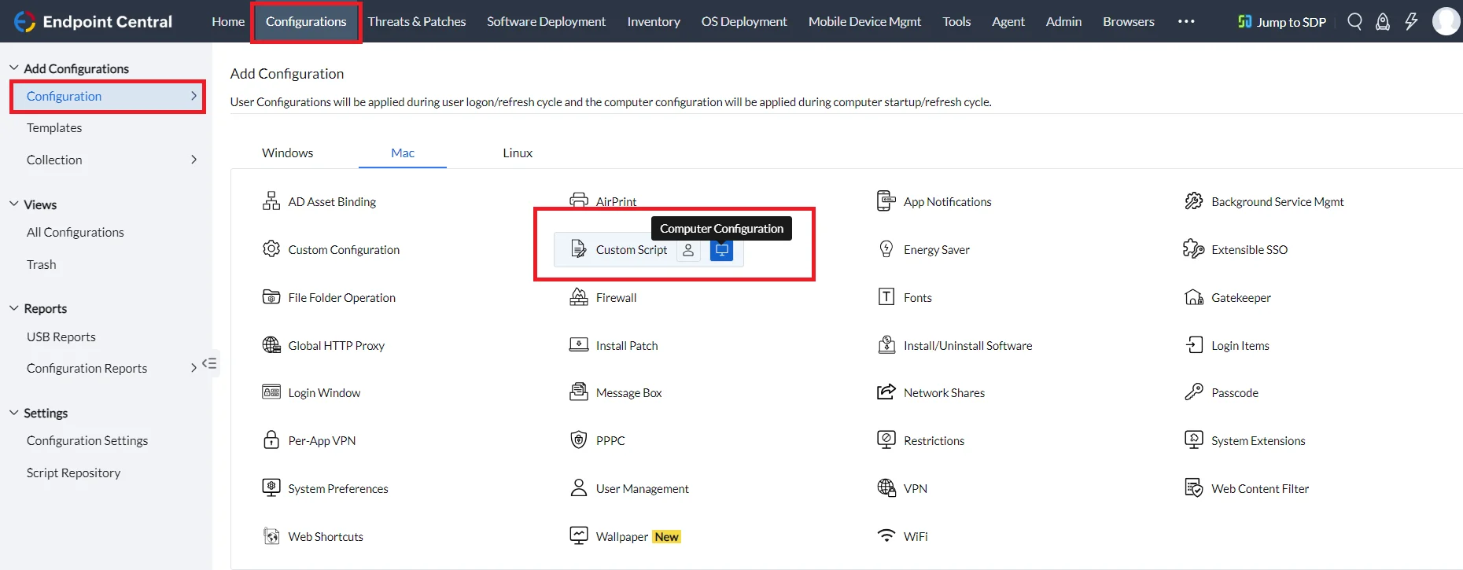1463x570 pixels.
Task: Open Threats & Patches menu
Action: [417, 21]
